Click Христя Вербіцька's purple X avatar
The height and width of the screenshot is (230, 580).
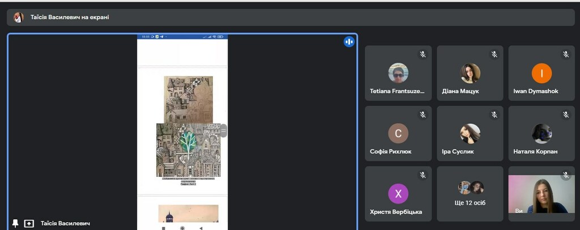point(398,194)
